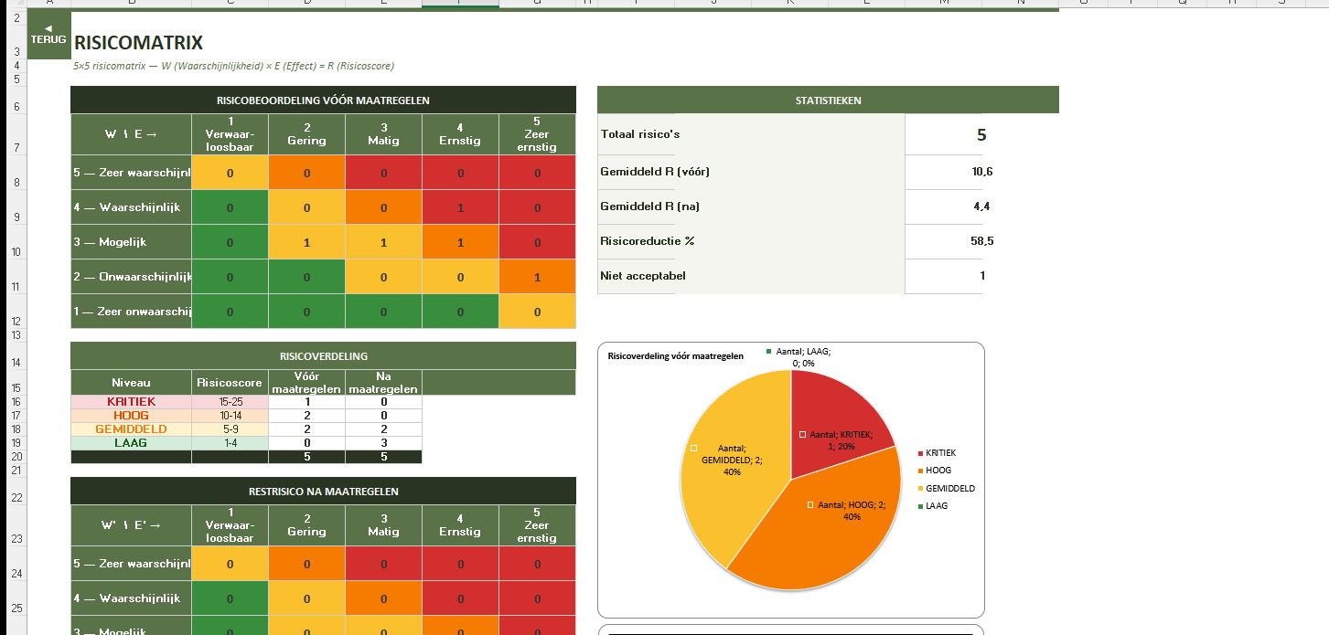Viewport: 1329px width, 635px height.
Task: Select the RISICOMATRIX title cell
Action: tap(138, 43)
